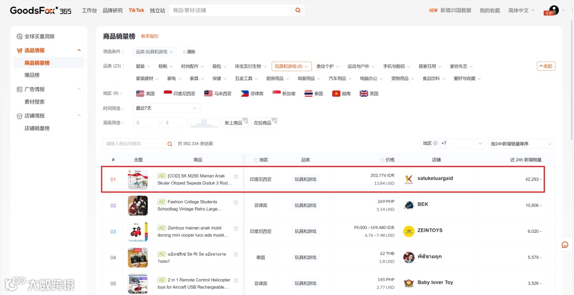
Task: Remove the 品类:玩具和游戏 filter tag
Action: click(x=171, y=52)
